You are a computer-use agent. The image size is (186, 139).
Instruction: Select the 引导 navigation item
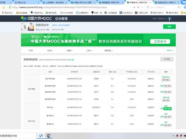coord(30,50)
